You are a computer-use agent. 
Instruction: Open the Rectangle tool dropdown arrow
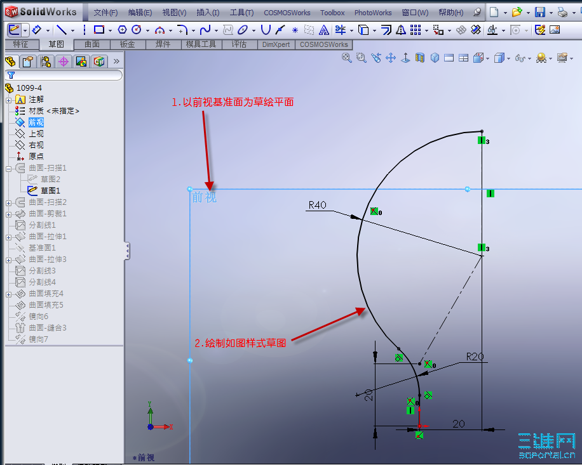tap(111, 30)
